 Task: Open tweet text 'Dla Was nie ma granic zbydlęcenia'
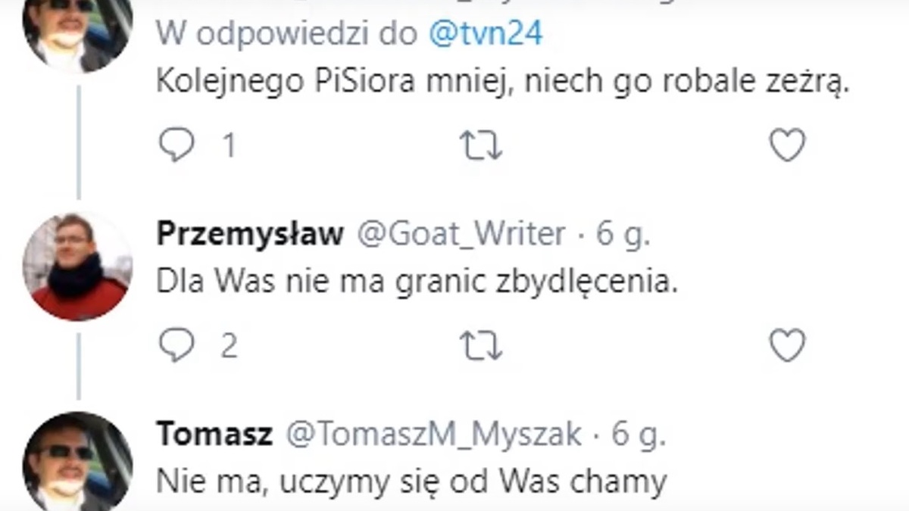point(415,282)
